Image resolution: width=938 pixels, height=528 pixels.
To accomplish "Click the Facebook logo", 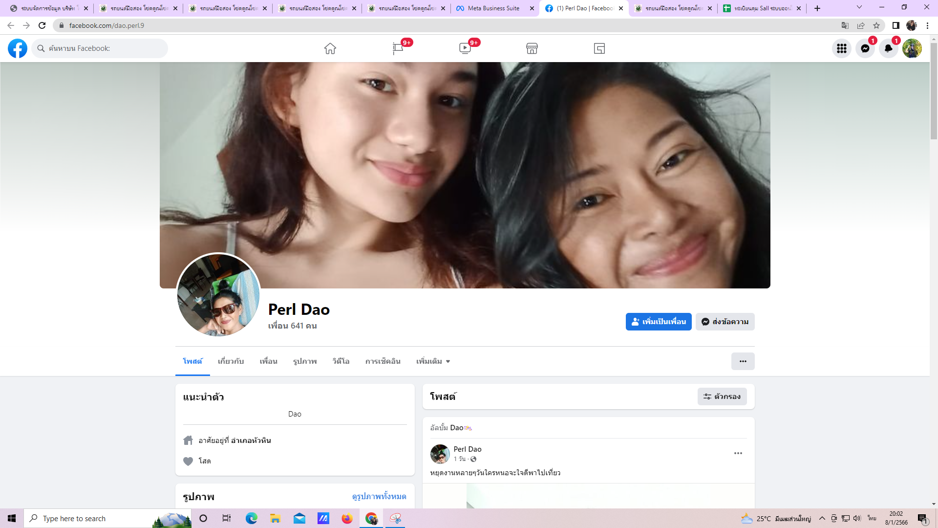I will click(x=18, y=48).
